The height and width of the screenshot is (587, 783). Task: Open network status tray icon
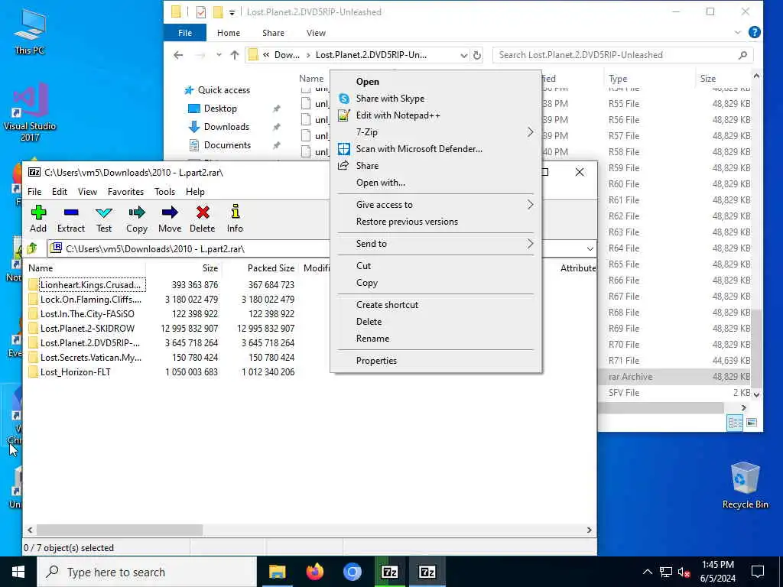tap(666, 572)
